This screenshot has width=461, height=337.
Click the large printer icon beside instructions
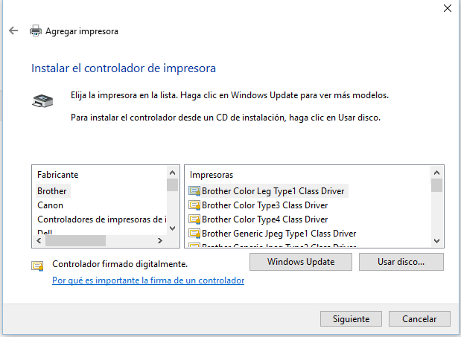[42, 100]
